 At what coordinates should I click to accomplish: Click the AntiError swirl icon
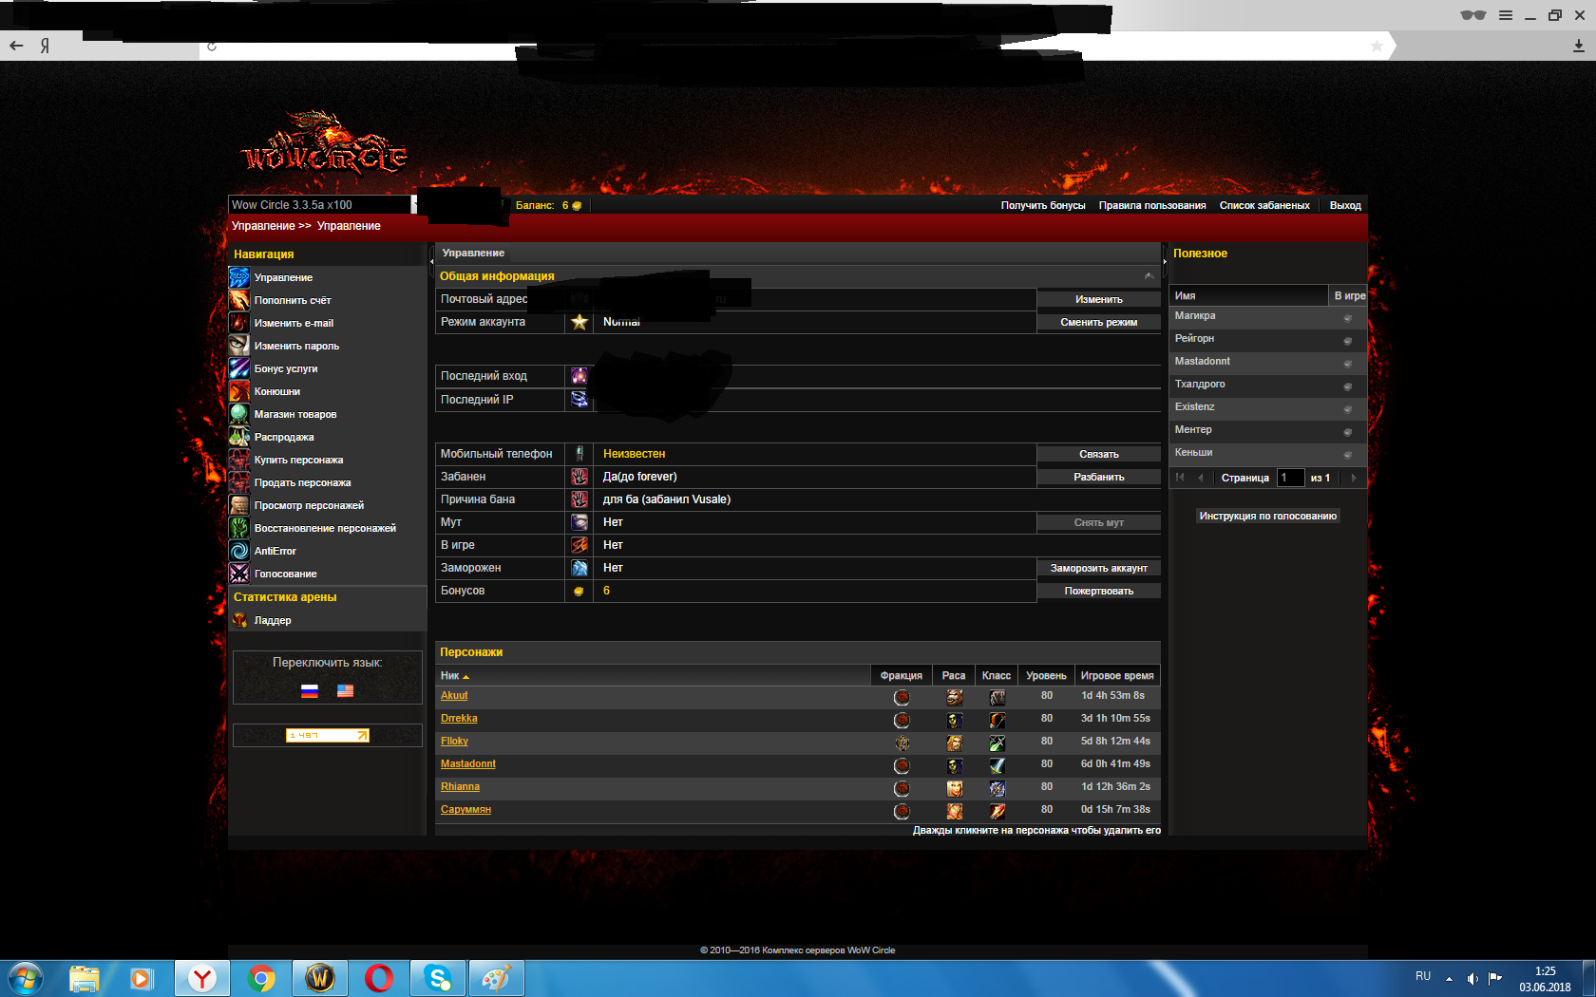point(239,552)
